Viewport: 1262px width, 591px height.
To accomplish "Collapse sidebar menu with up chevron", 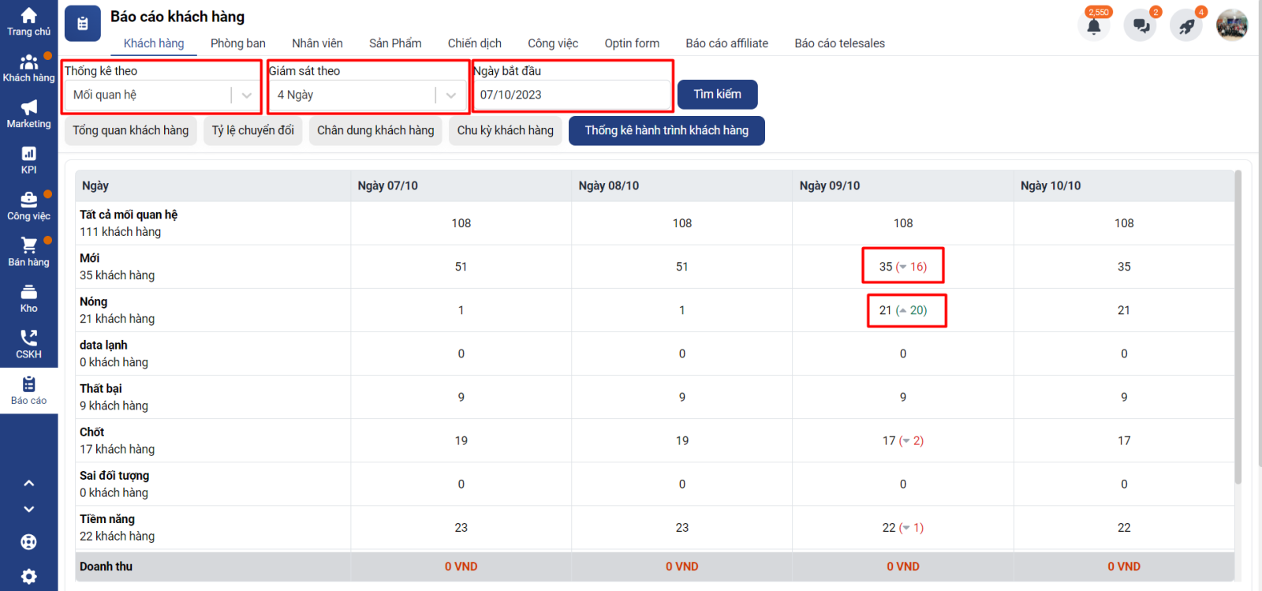I will 28,483.
